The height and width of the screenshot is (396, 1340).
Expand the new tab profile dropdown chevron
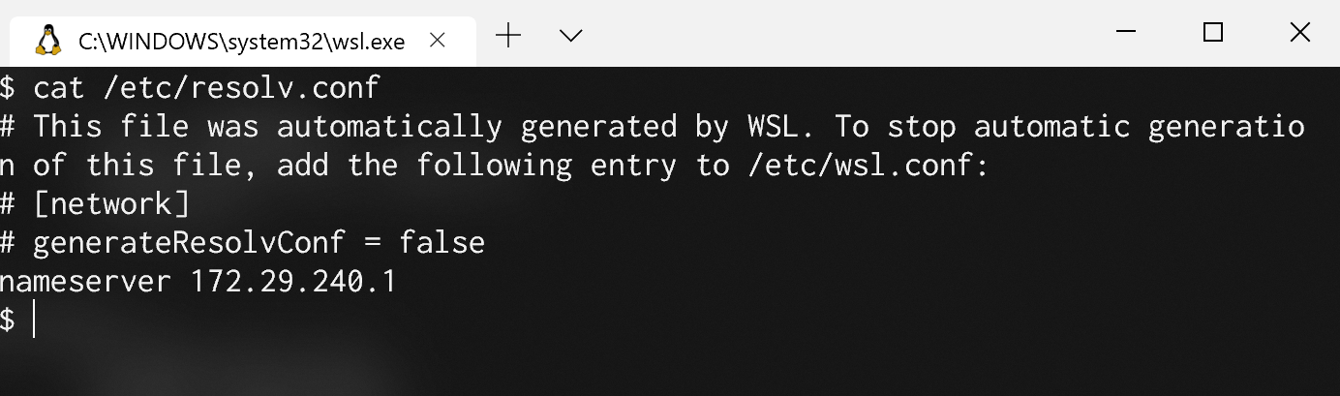[571, 36]
